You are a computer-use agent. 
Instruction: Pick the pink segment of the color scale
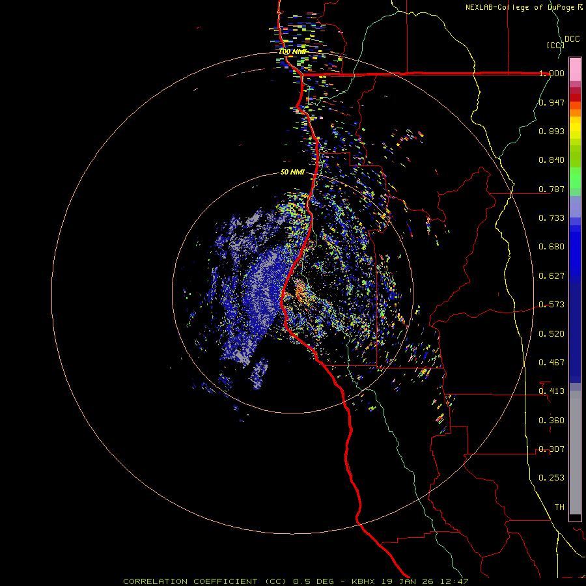click(575, 69)
